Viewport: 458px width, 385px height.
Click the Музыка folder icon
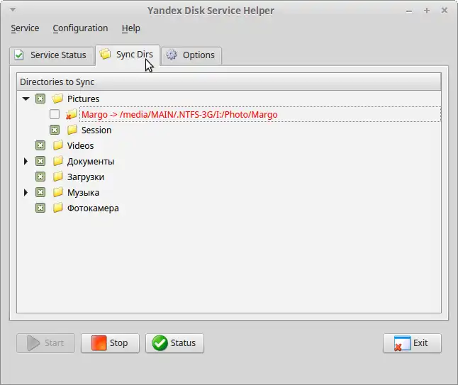58,193
